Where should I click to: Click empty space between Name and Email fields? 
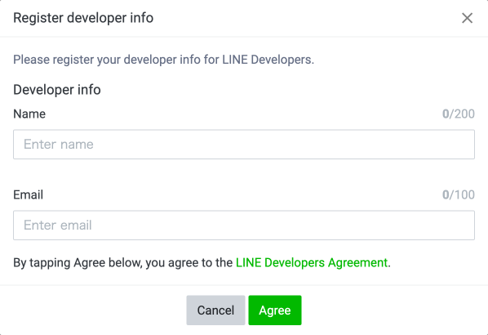(244, 174)
